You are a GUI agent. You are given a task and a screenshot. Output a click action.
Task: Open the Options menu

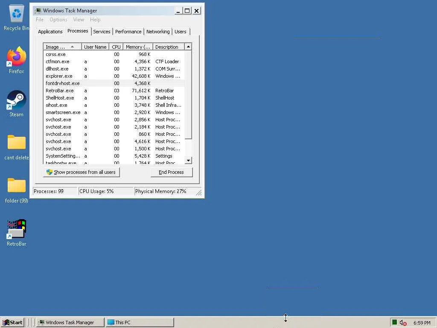[x=58, y=20]
